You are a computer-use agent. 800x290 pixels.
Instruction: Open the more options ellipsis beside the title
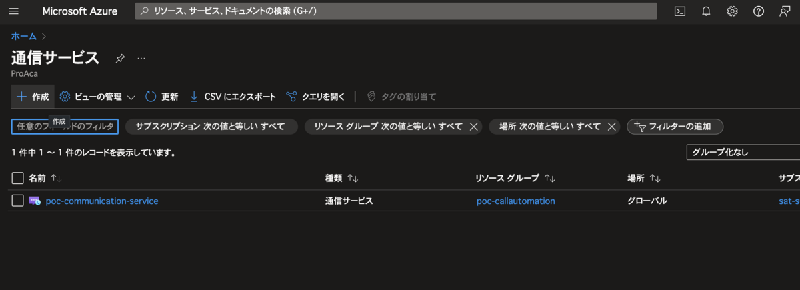tap(141, 59)
